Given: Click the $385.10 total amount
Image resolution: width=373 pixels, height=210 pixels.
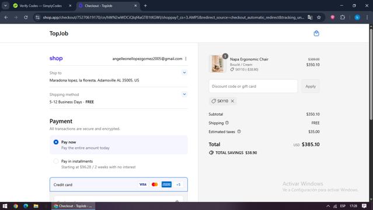Looking at the screenshot, I should click(x=311, y=144).
